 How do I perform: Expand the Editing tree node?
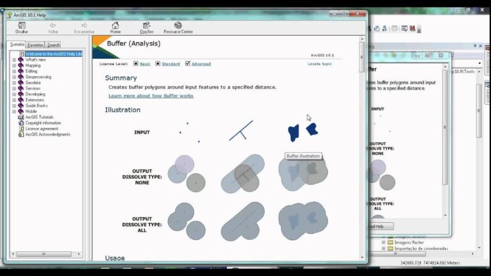coord(14,71)
